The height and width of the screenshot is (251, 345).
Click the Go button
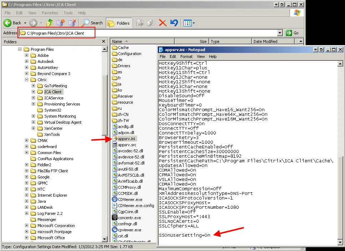point(292,33)
